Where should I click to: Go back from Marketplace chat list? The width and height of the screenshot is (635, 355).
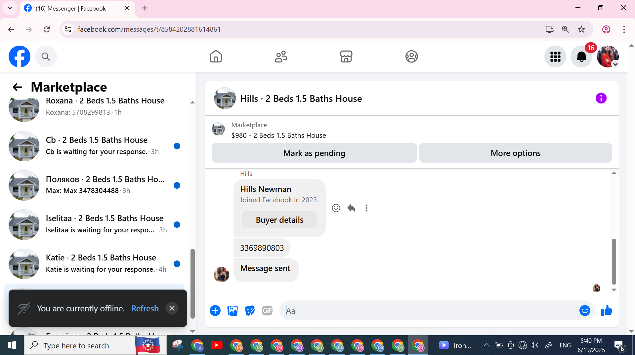coord(17,87)
